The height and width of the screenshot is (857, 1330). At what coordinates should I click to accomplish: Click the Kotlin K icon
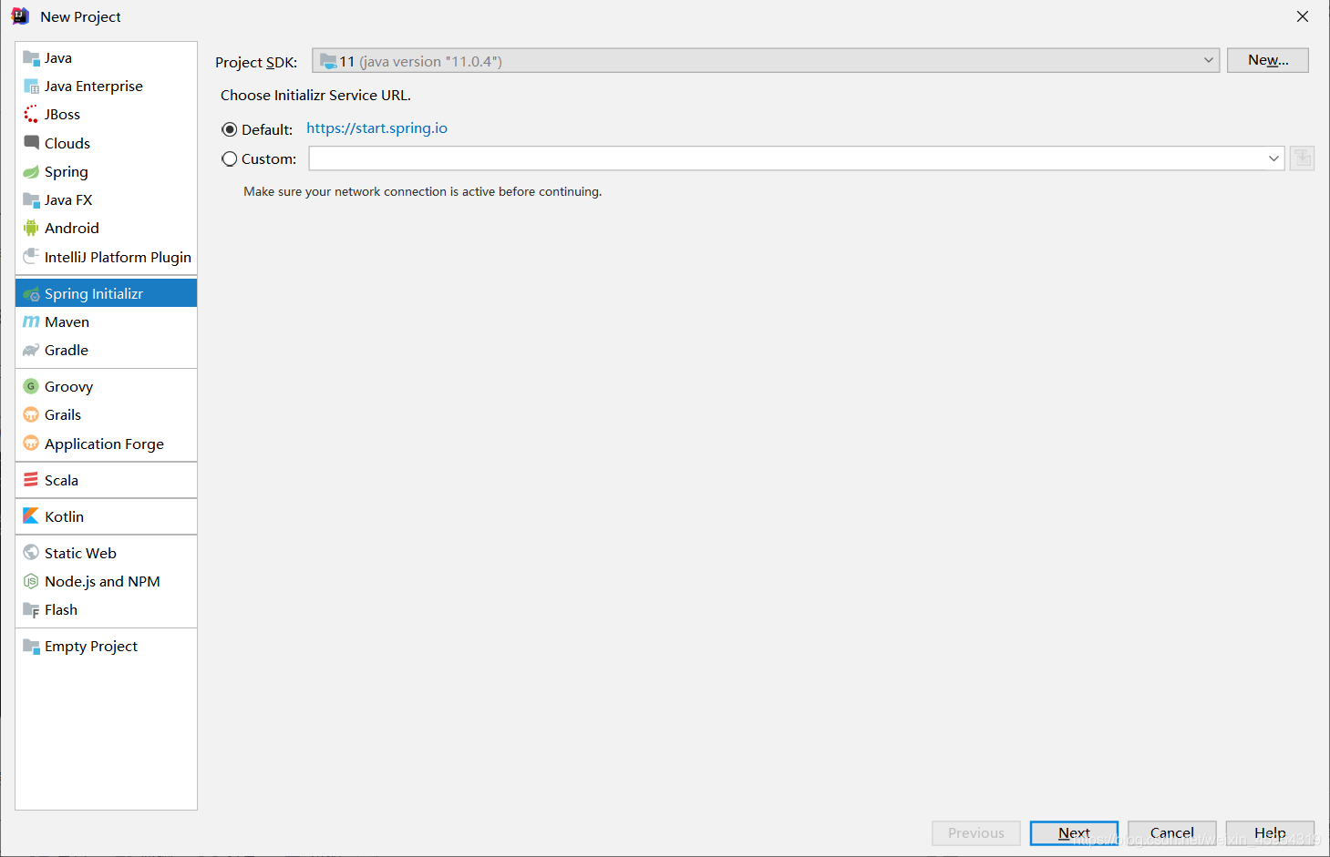click(x=31, y=516)
